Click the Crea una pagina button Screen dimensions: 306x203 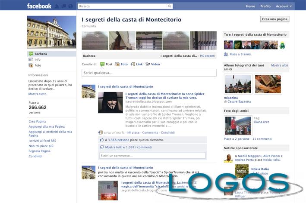274,19
